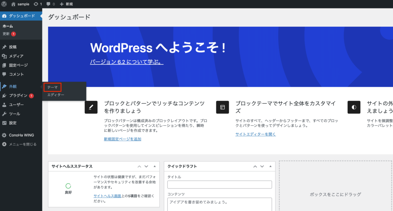
Task: Click the plug icon next to プラグイン
Action: 4,95
